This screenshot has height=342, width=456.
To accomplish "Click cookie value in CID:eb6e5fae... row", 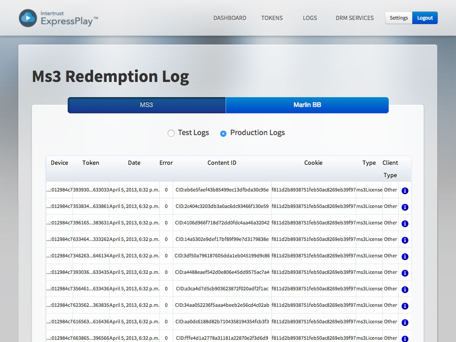I will pos(313,190).
